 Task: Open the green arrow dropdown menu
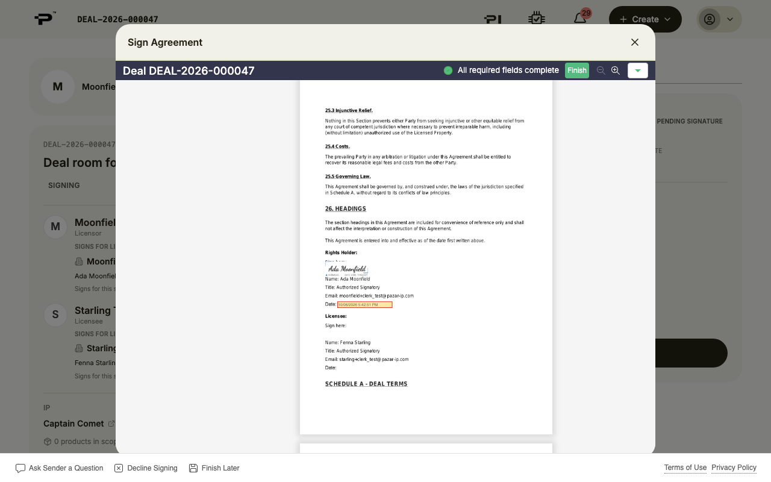[x=638, y=70]
